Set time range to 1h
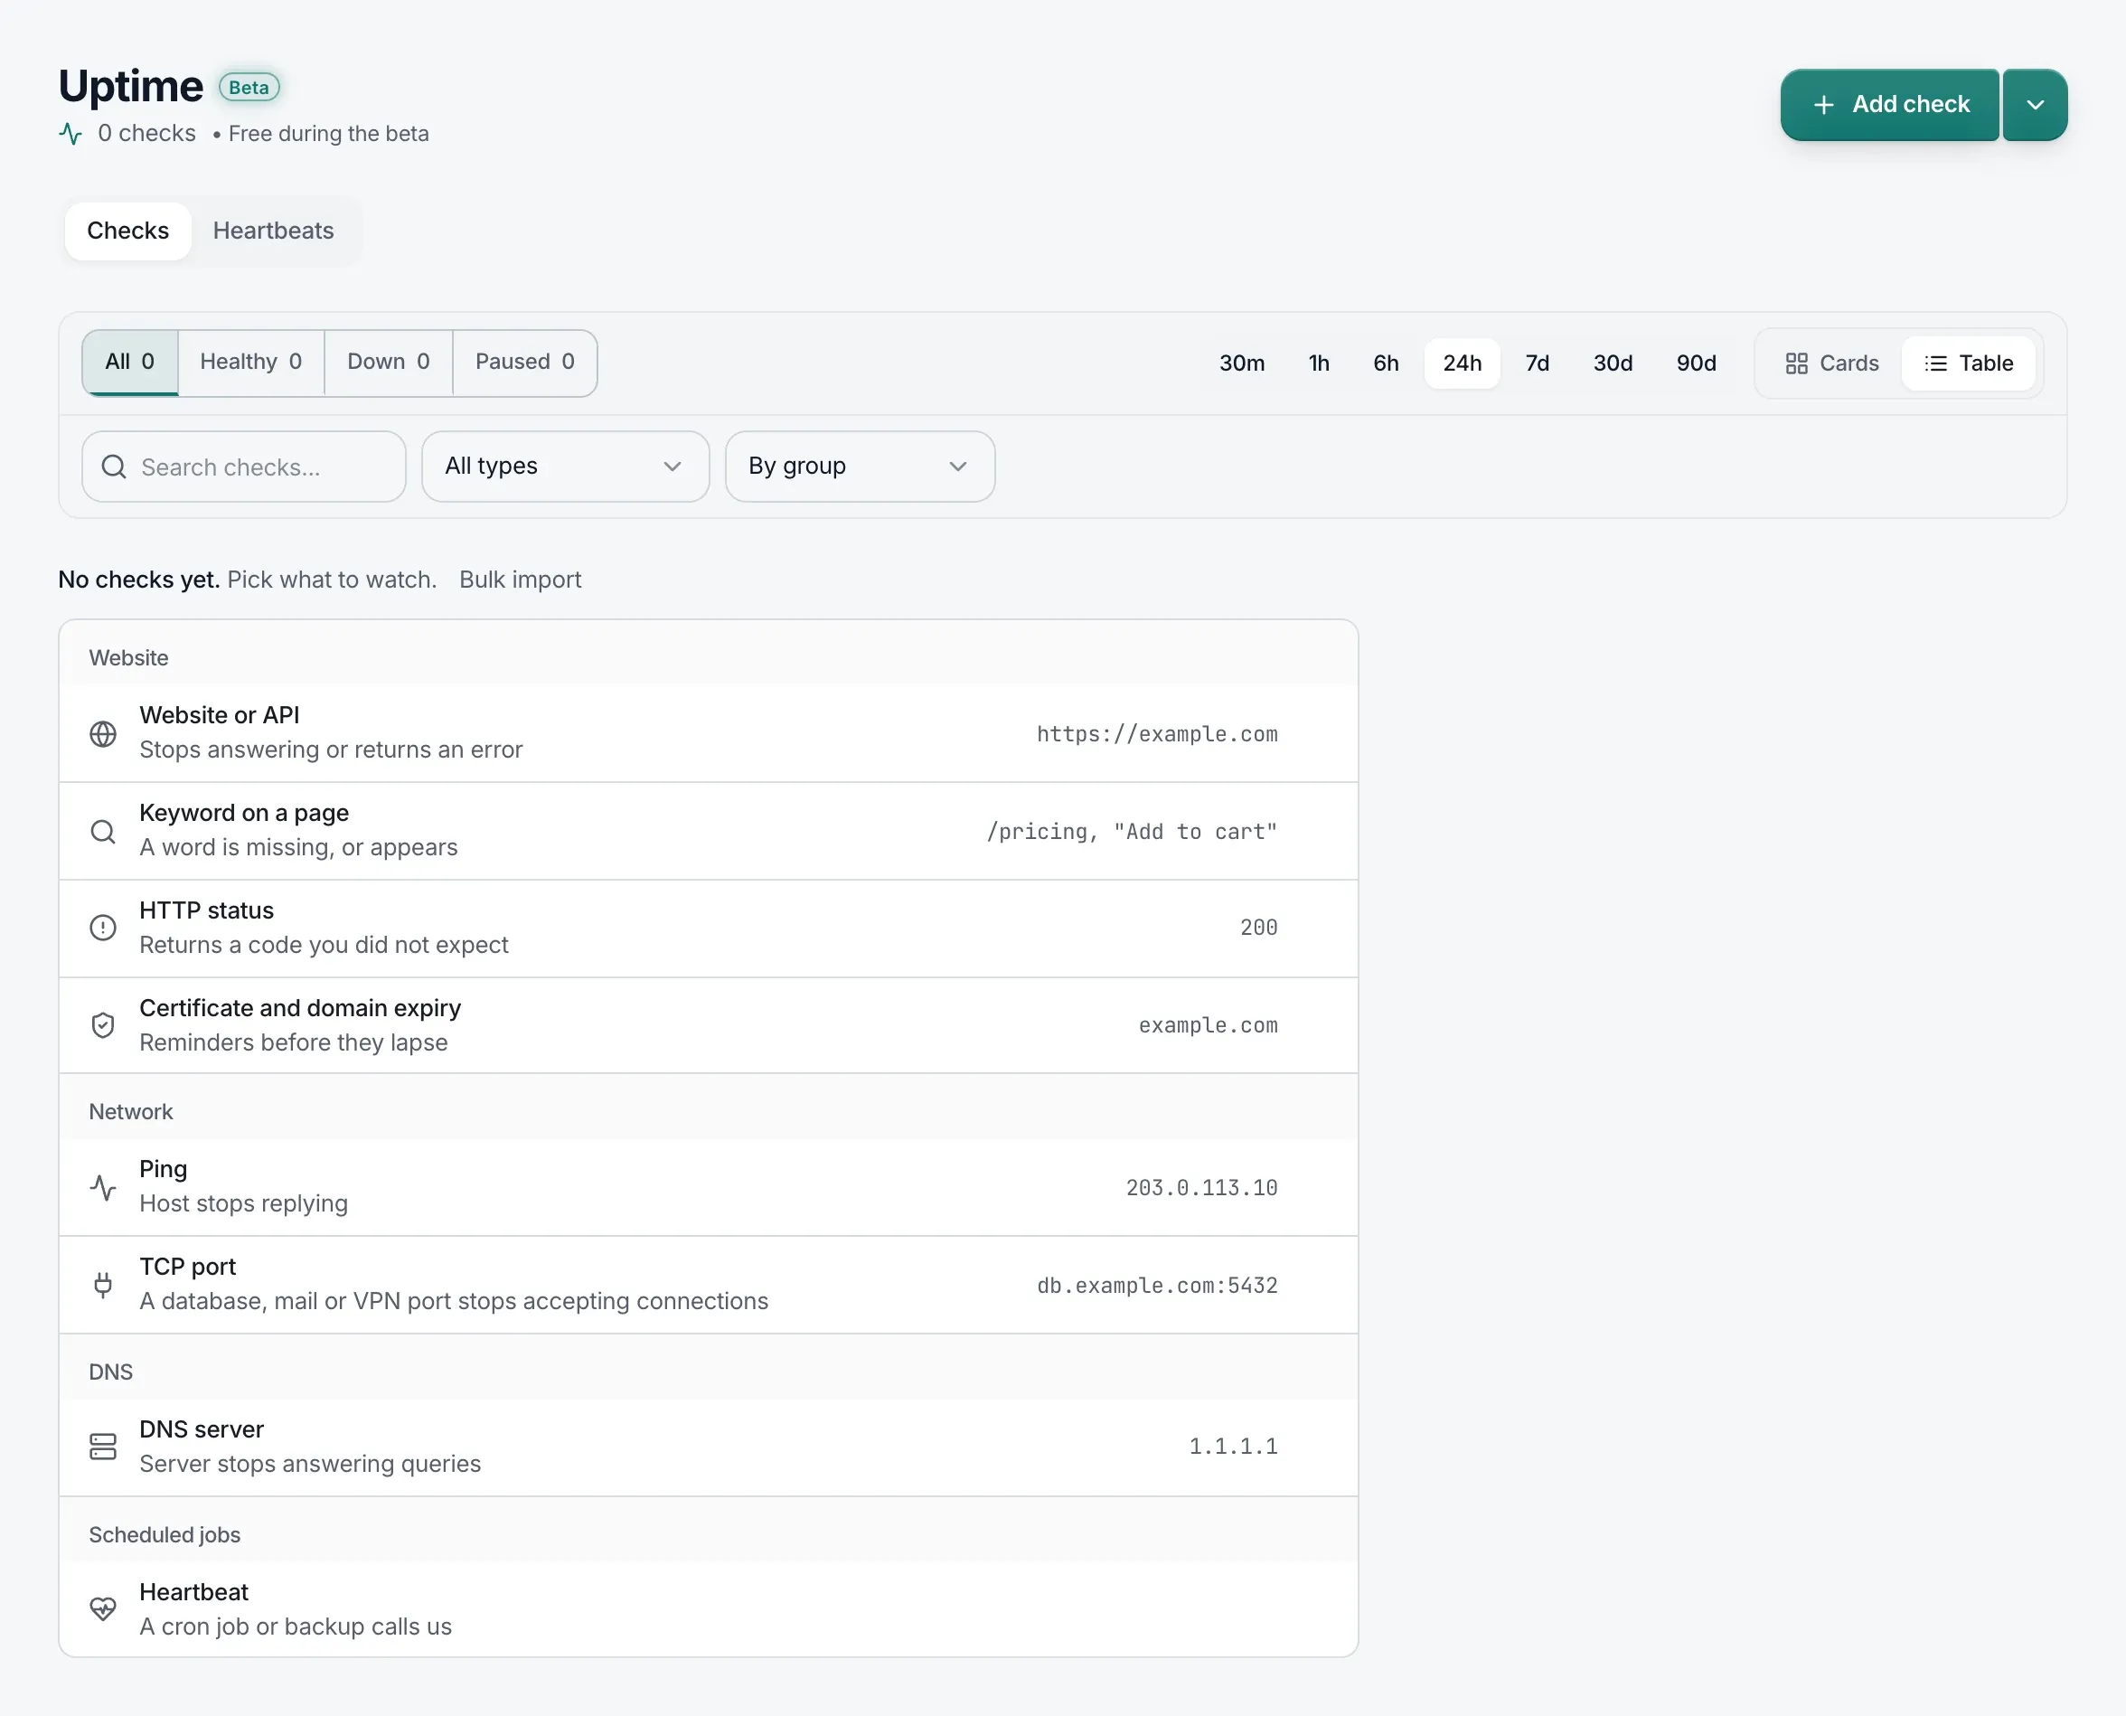Image resolution: width=2126 pixels, height=1716 pixels. [1319, 363]
